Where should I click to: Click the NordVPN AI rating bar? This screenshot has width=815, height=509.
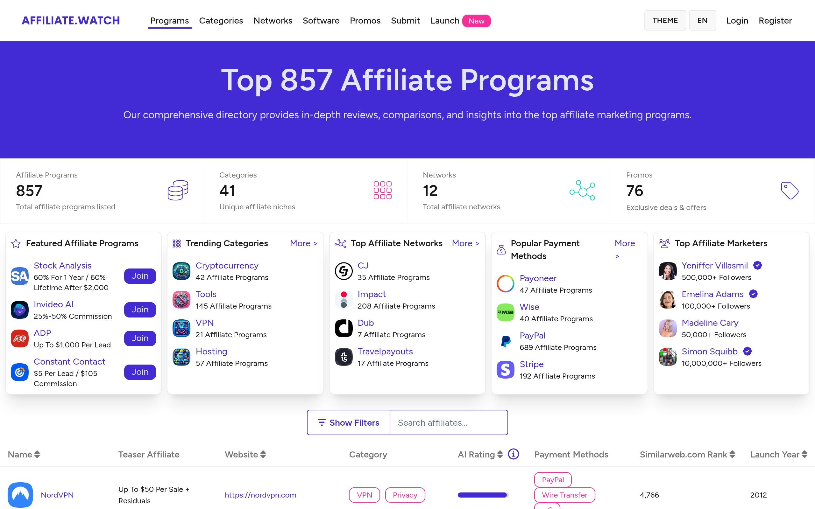483,495
